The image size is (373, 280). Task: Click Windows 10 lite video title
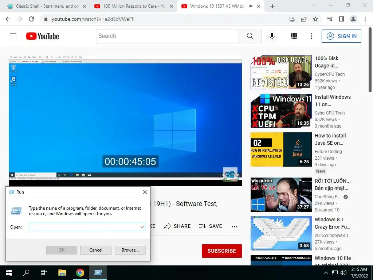(333, 261)
